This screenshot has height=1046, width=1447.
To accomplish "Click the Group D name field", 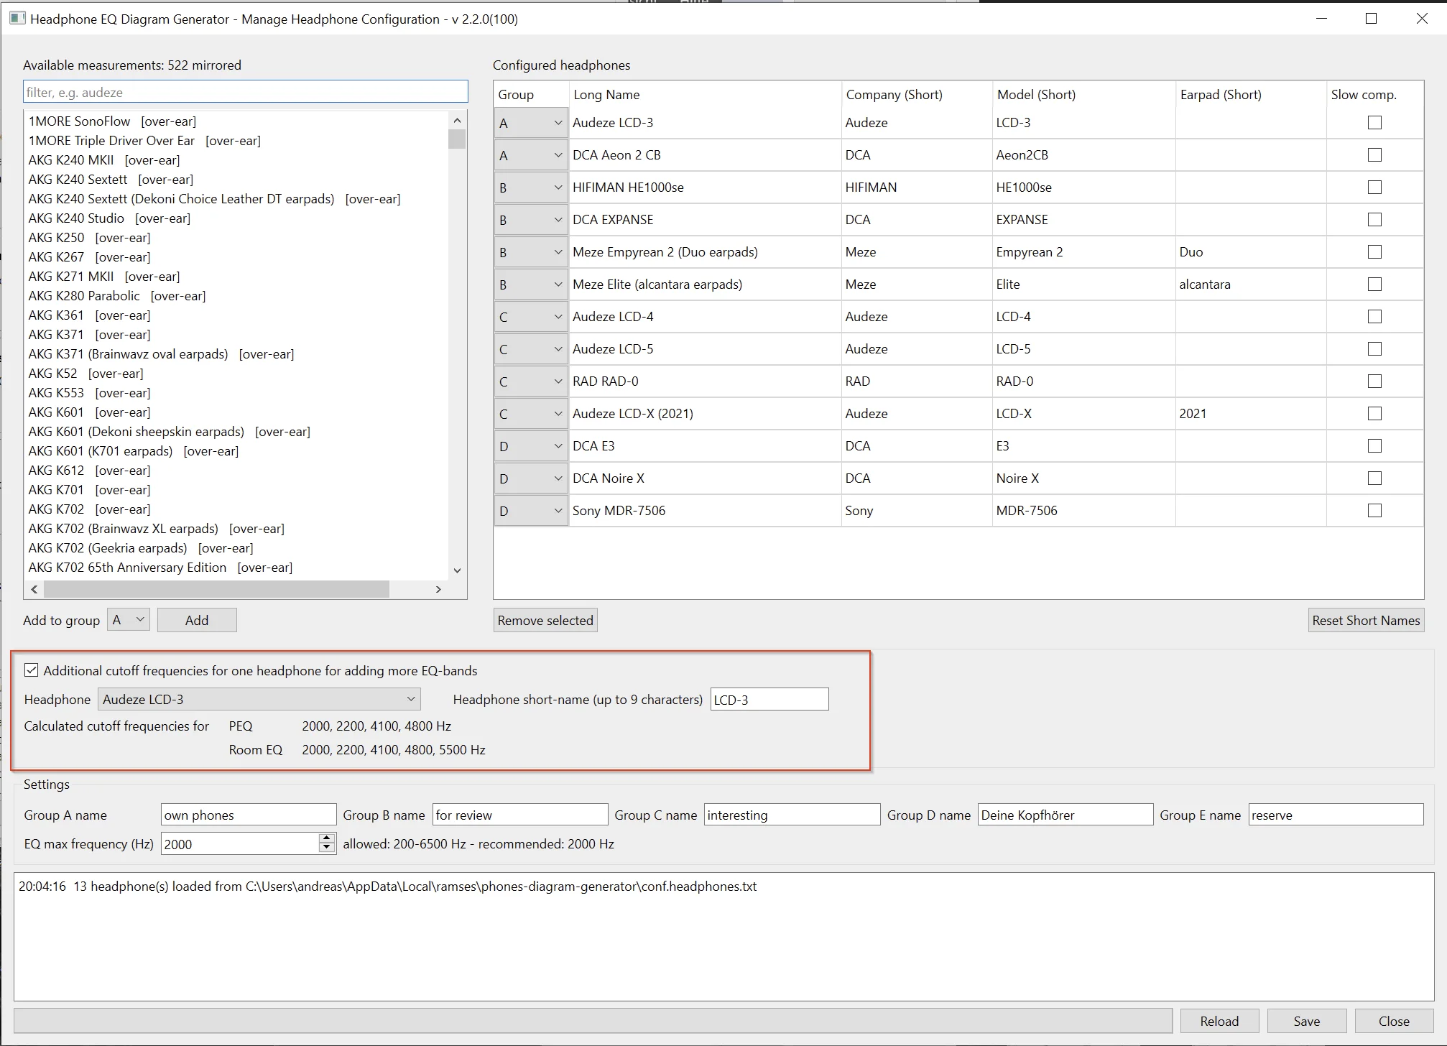I will tap(1065, 815).
